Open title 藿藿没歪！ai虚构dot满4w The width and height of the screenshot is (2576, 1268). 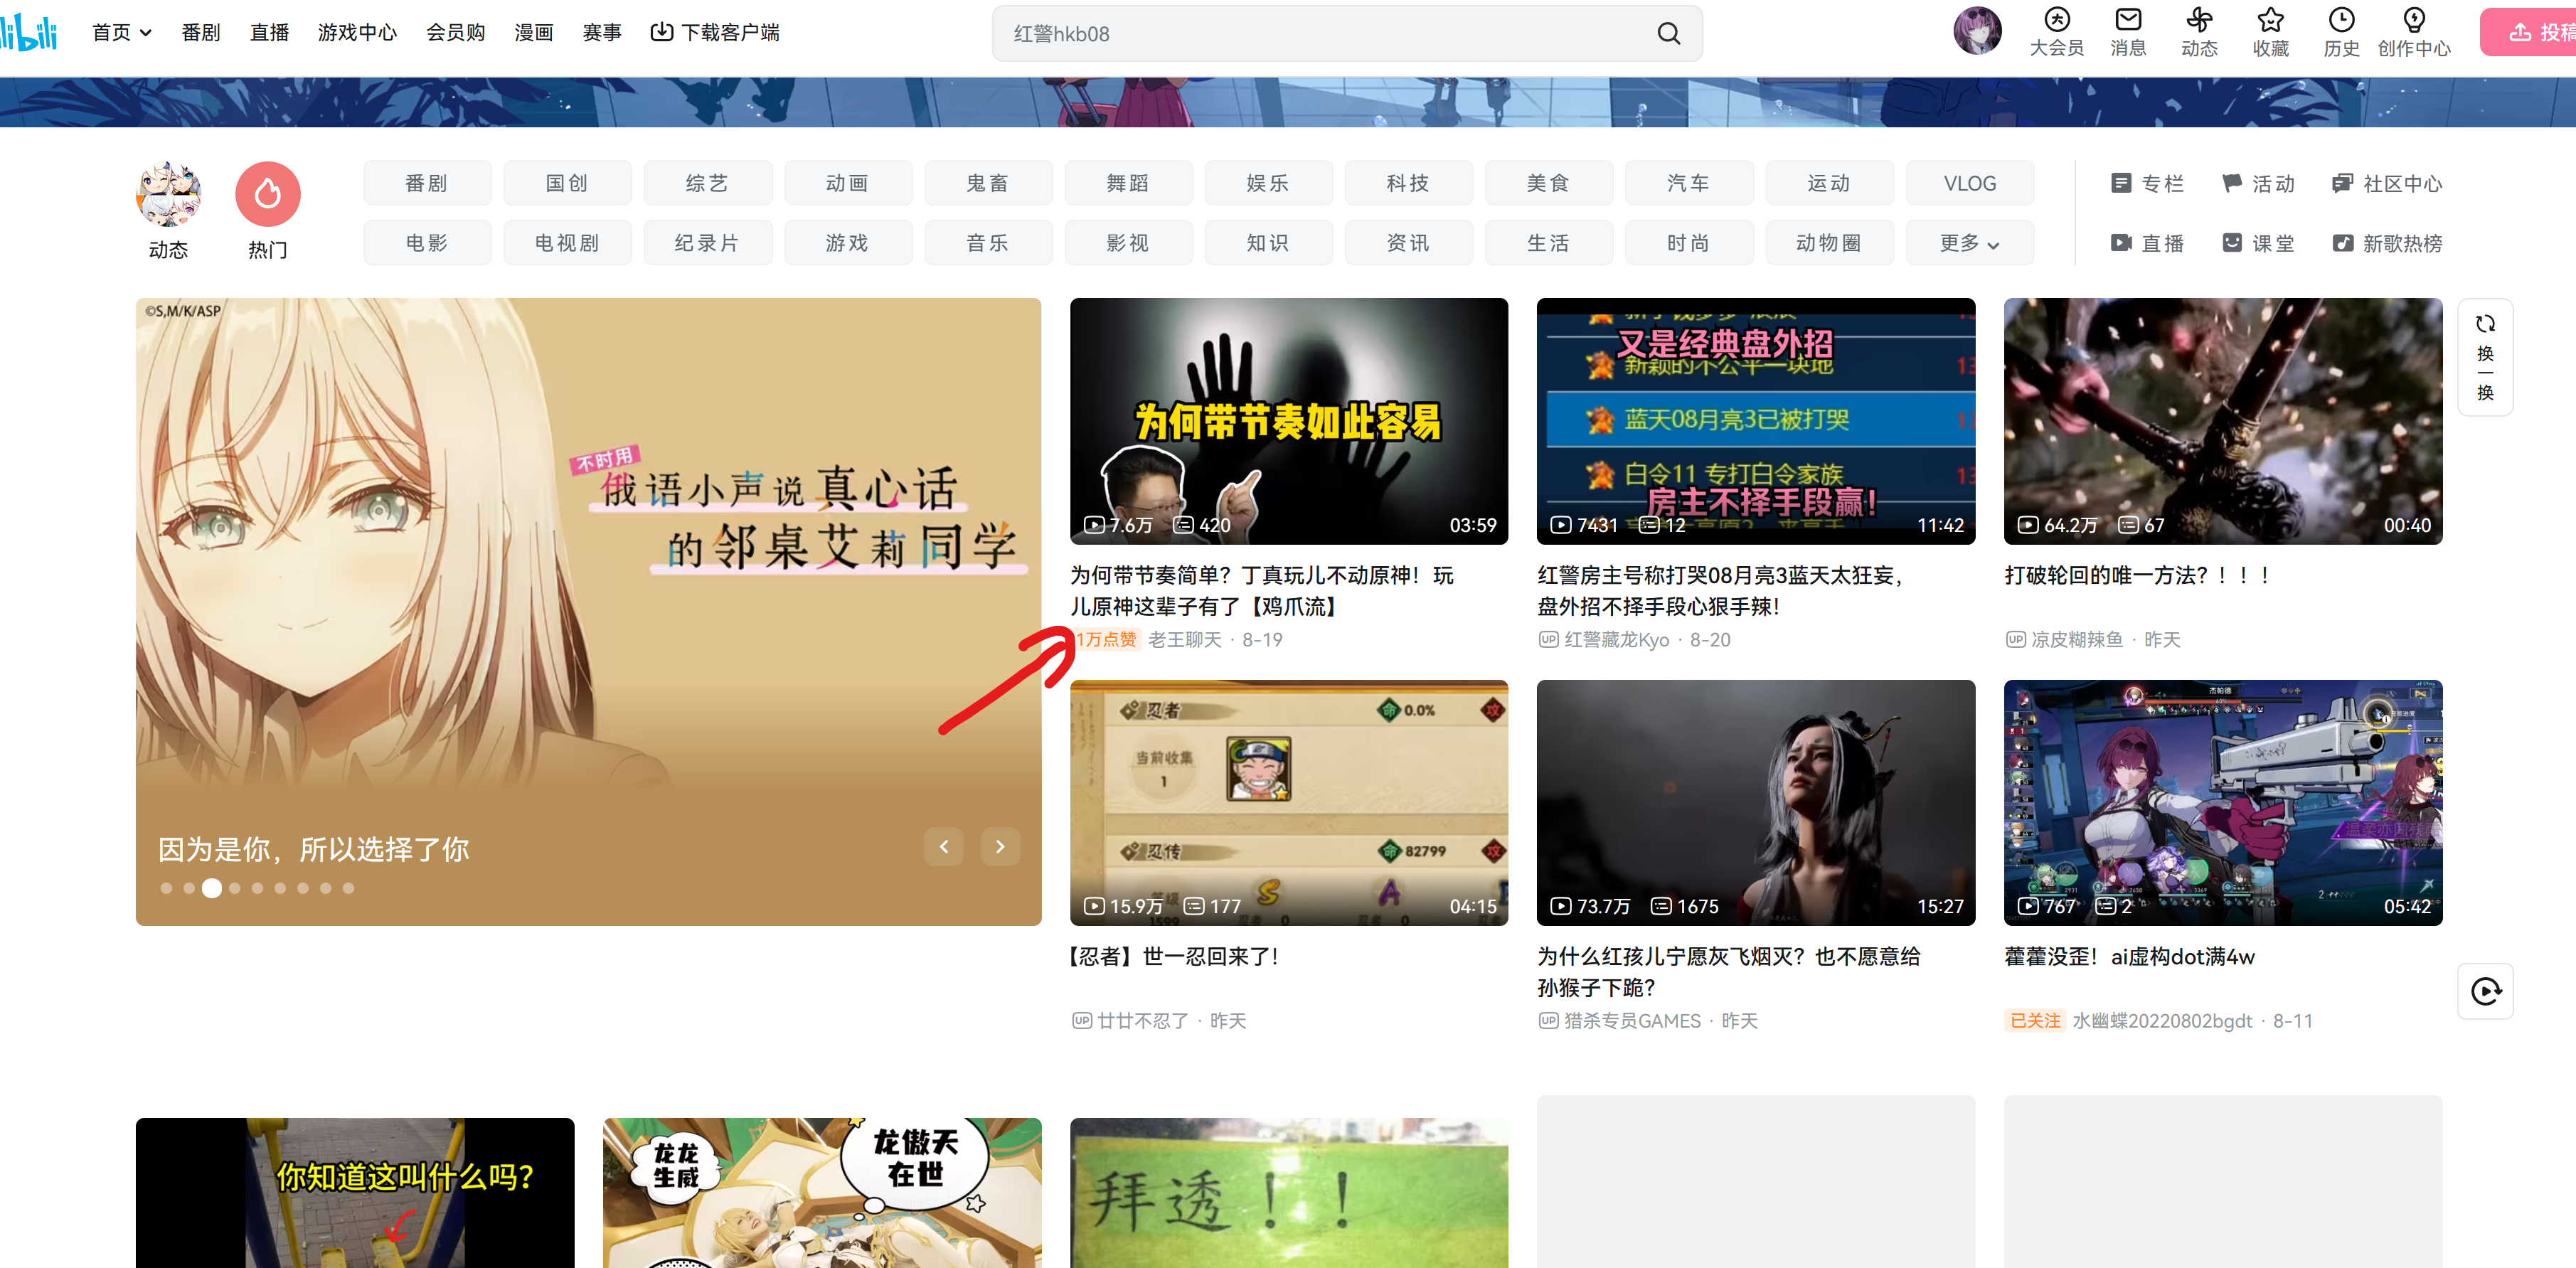tap(2129, 956)
